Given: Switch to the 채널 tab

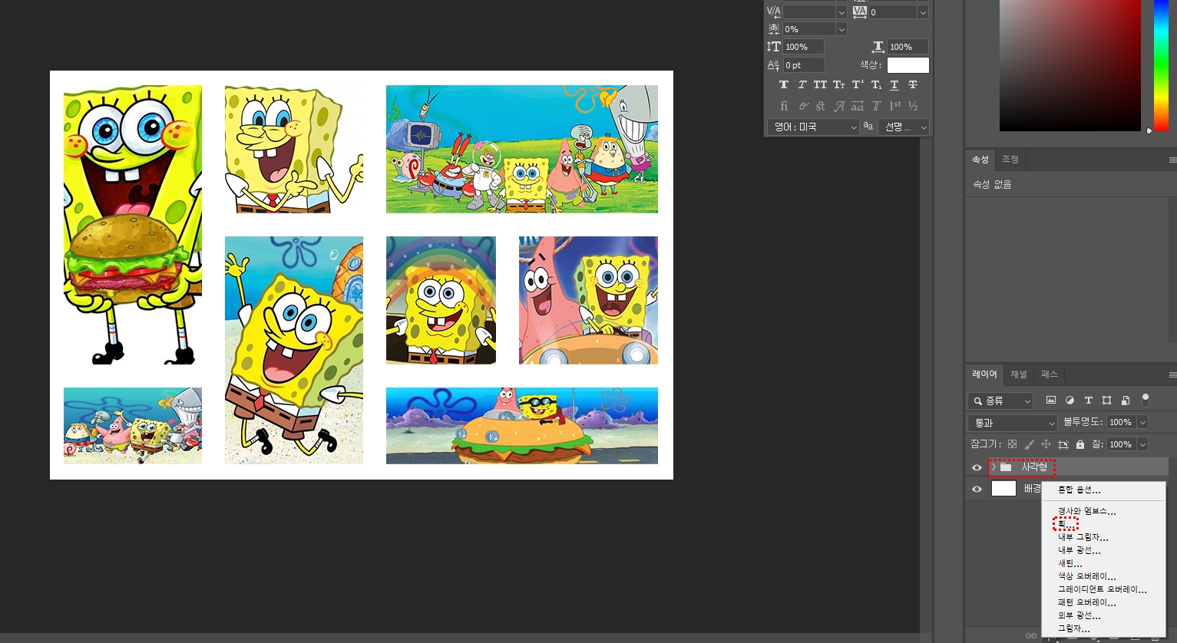Looking at the screenshot, I should 1019,374.
